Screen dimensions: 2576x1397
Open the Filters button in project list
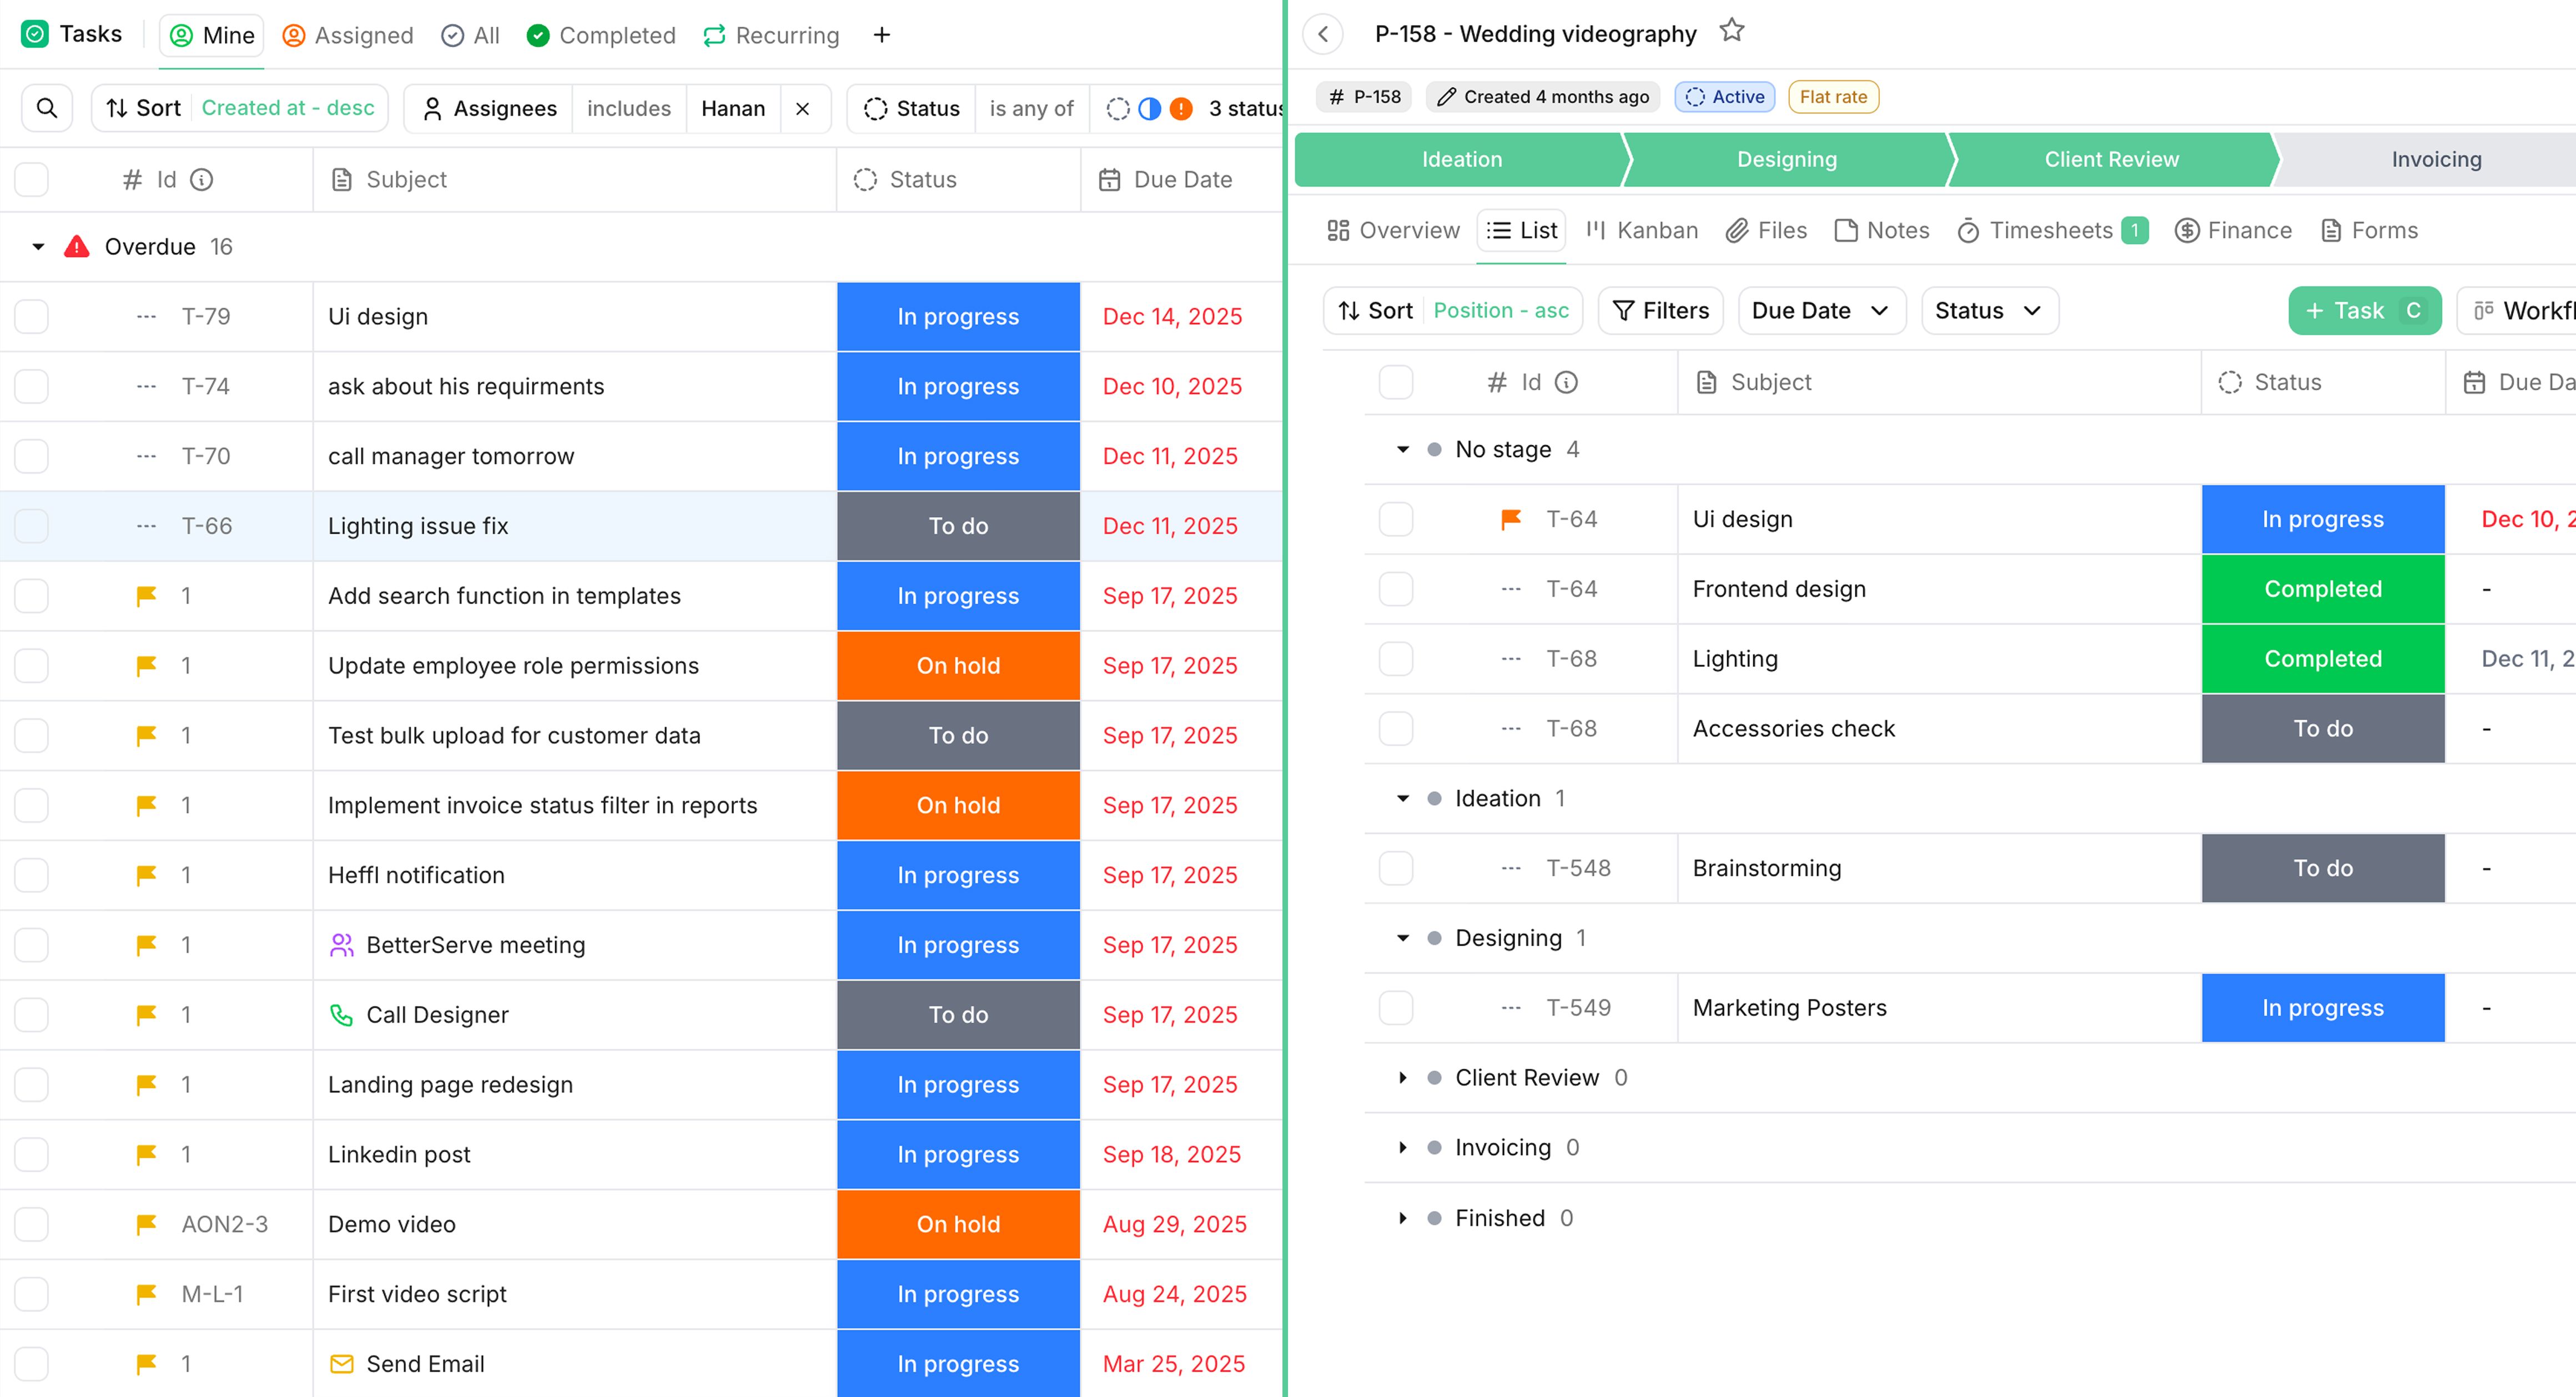pyautogui.click(x=1660, y=311)
